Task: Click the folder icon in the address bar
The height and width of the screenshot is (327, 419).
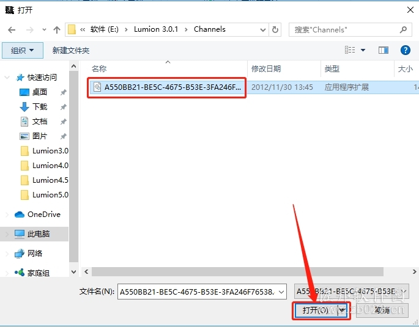Action: point(72,29)
